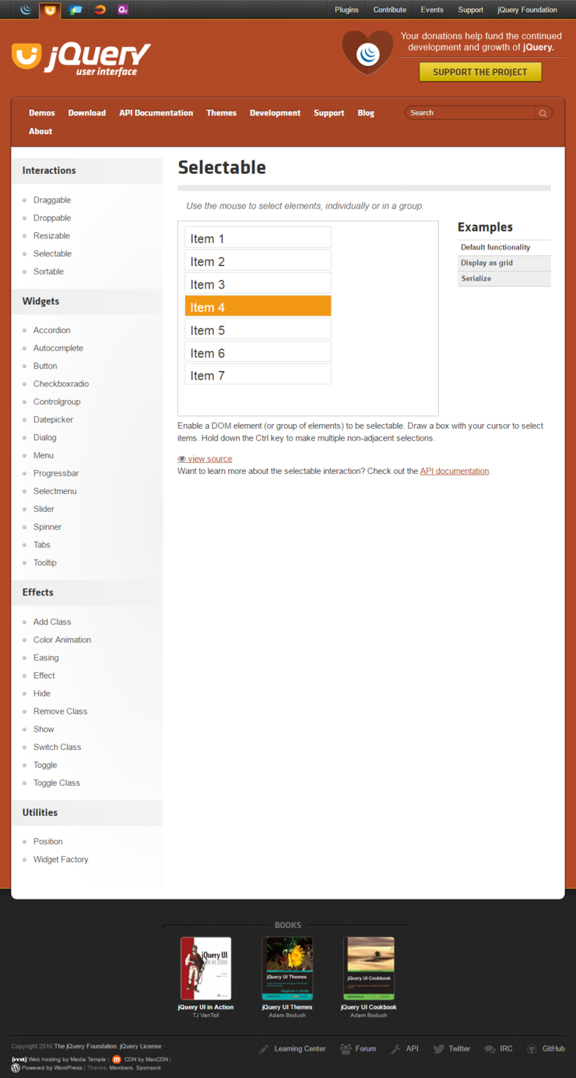Open the Themes navigation menu item
Viewport: 576px width, 1078px height.
tap(221, 113)
